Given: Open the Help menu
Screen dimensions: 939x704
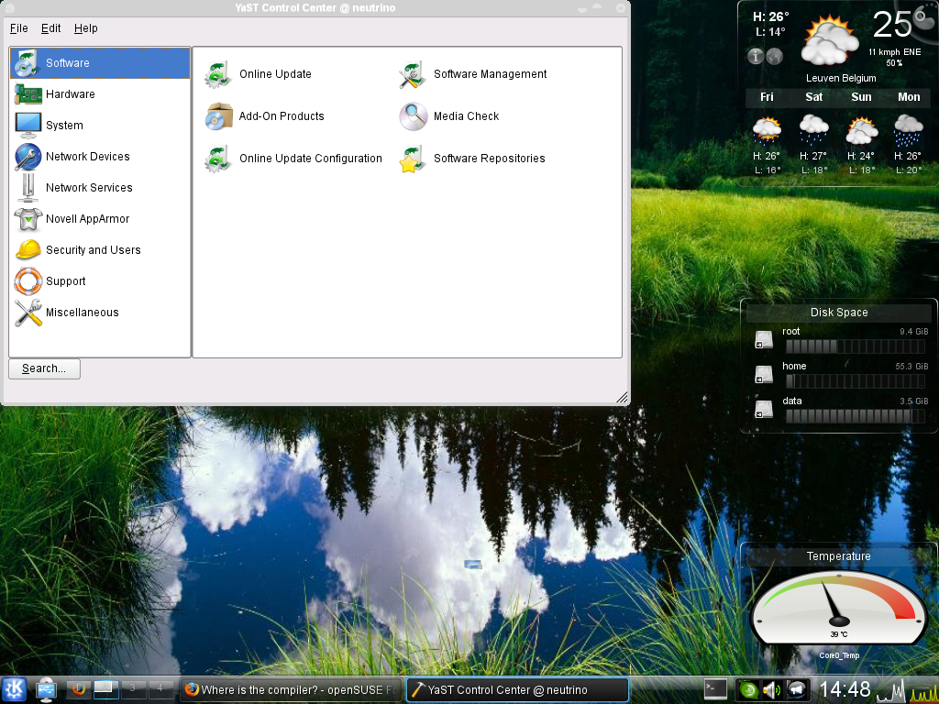Looking at the screenshot, I should click(x=85, y=28).
